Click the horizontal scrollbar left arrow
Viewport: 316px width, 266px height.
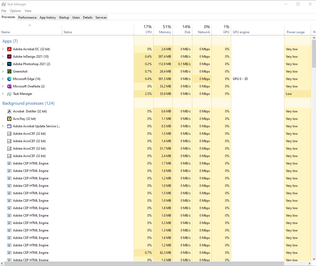(2, 264)
